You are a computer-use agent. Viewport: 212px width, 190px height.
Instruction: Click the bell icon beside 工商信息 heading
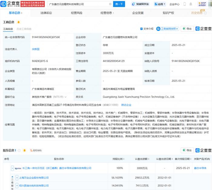(18, 22)
